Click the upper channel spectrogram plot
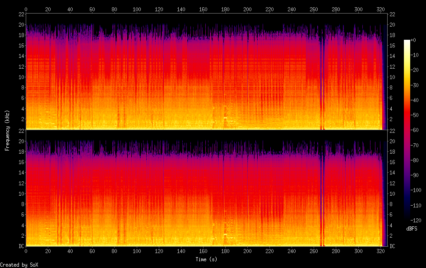 207,72
